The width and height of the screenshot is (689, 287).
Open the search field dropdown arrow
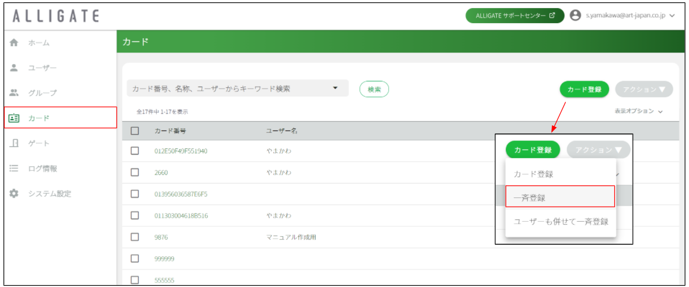click(x=336, y=88)
